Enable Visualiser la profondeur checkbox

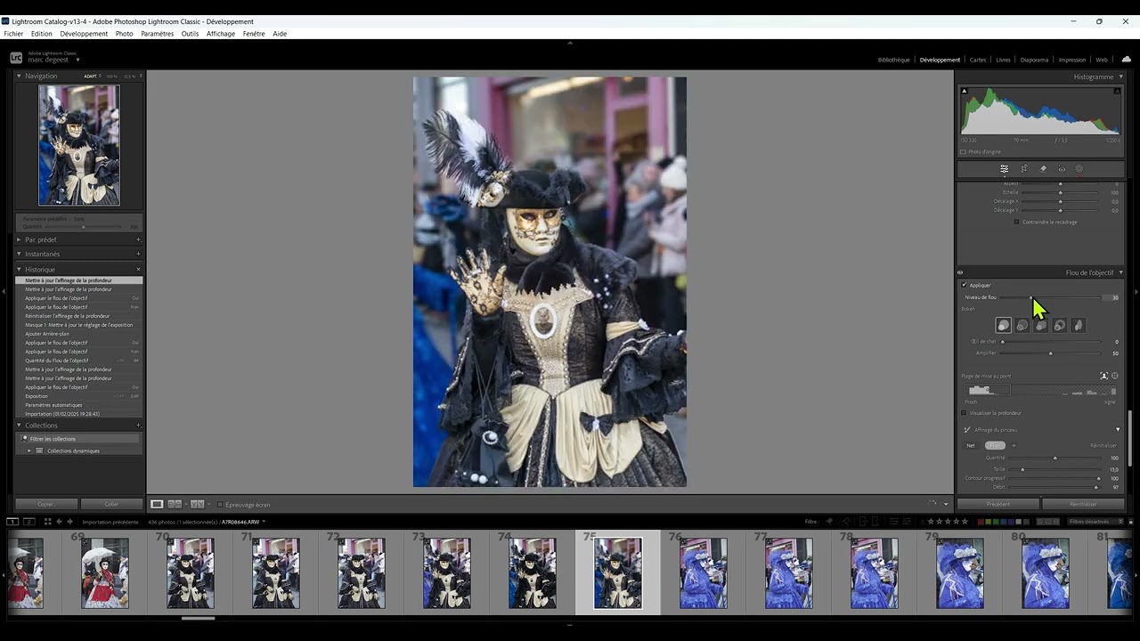(x=964, y=413)
